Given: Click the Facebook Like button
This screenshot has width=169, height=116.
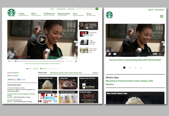Looking at the screenshot, I should [20, 79].
